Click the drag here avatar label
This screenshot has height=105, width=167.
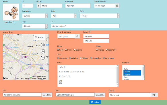click(x=10, y=22)
